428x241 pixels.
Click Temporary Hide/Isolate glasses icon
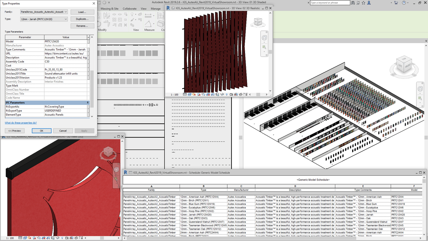pos(222,94)
